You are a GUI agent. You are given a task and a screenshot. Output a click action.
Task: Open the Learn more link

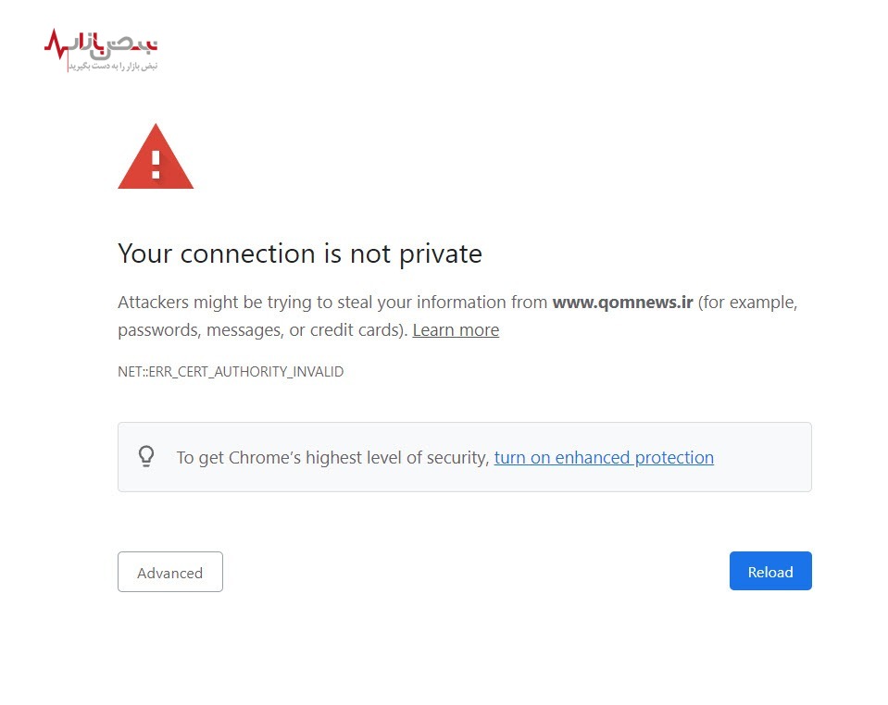click(x=456, y=330)
